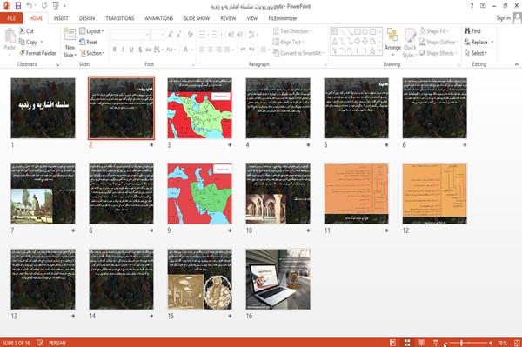Open the font size combo box
Screen dimensions: 522x347
[157, 35]
